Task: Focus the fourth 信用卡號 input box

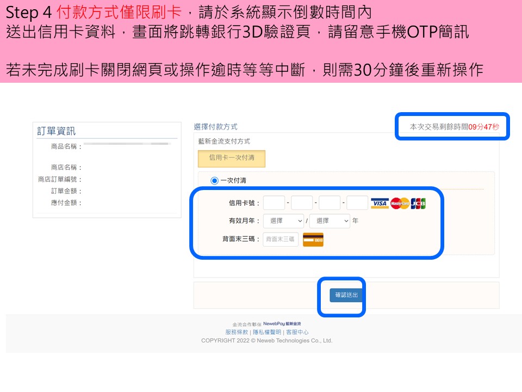Action: point(357,203)
